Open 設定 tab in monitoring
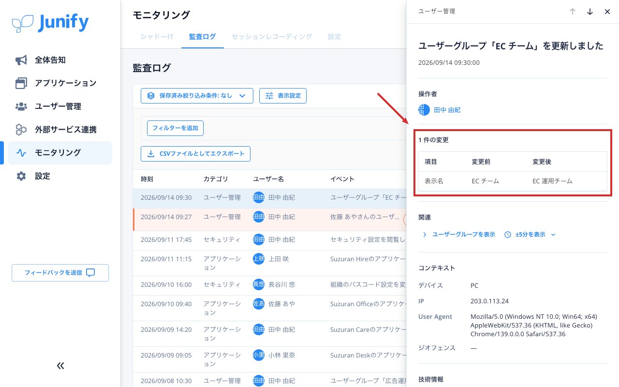Image resolution: width=619 pixels, height=387 pixels. [335, 37]
